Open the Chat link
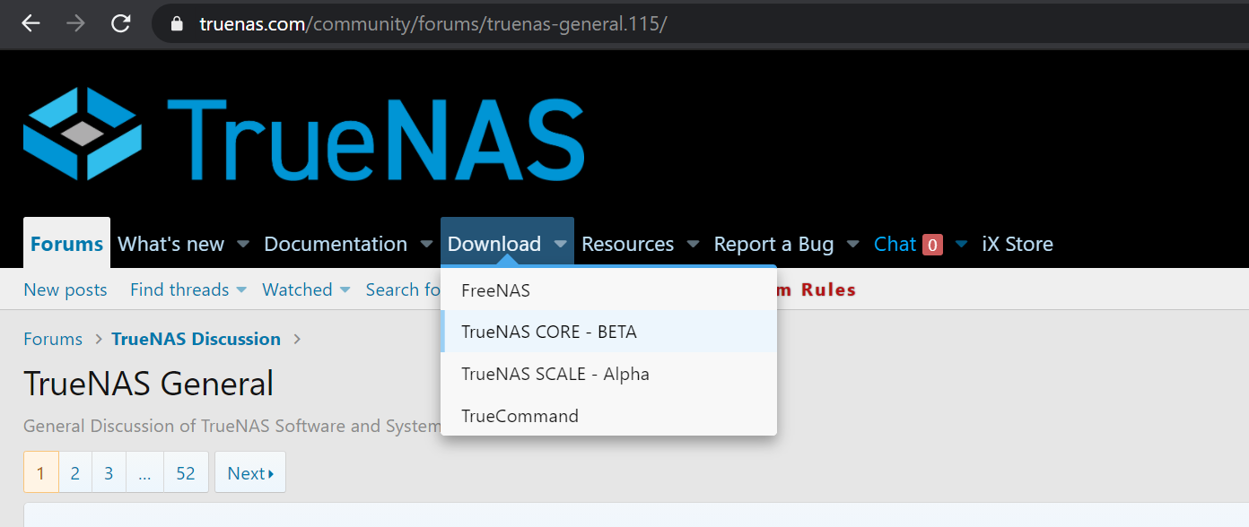1249x527 pixels. 895,244
